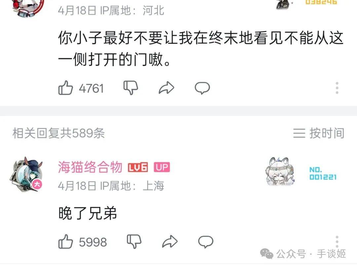Share the top comment via arrow icon
Image resolution: width=357 pixels, height=268 pixels.
(x=166, y=88)
